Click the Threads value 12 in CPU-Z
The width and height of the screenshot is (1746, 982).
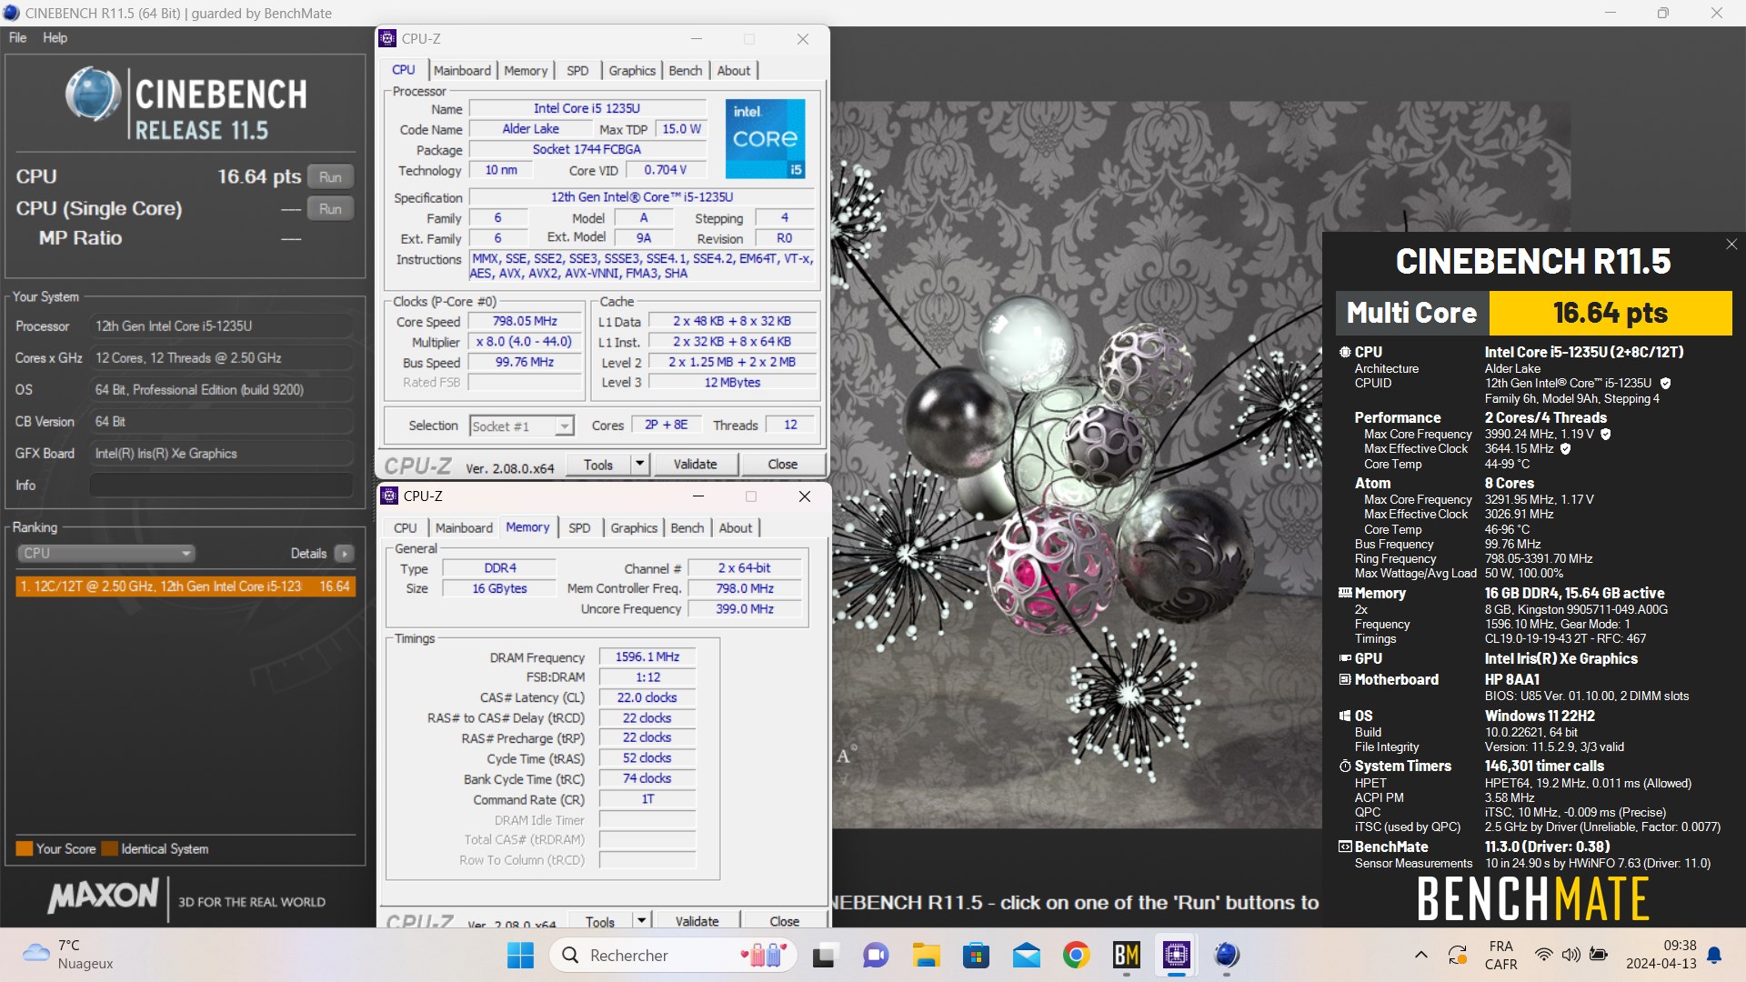click(790, 425)
